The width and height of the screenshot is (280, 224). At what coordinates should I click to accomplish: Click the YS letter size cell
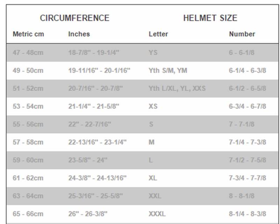pyautogui.click(x=153, y=53)
